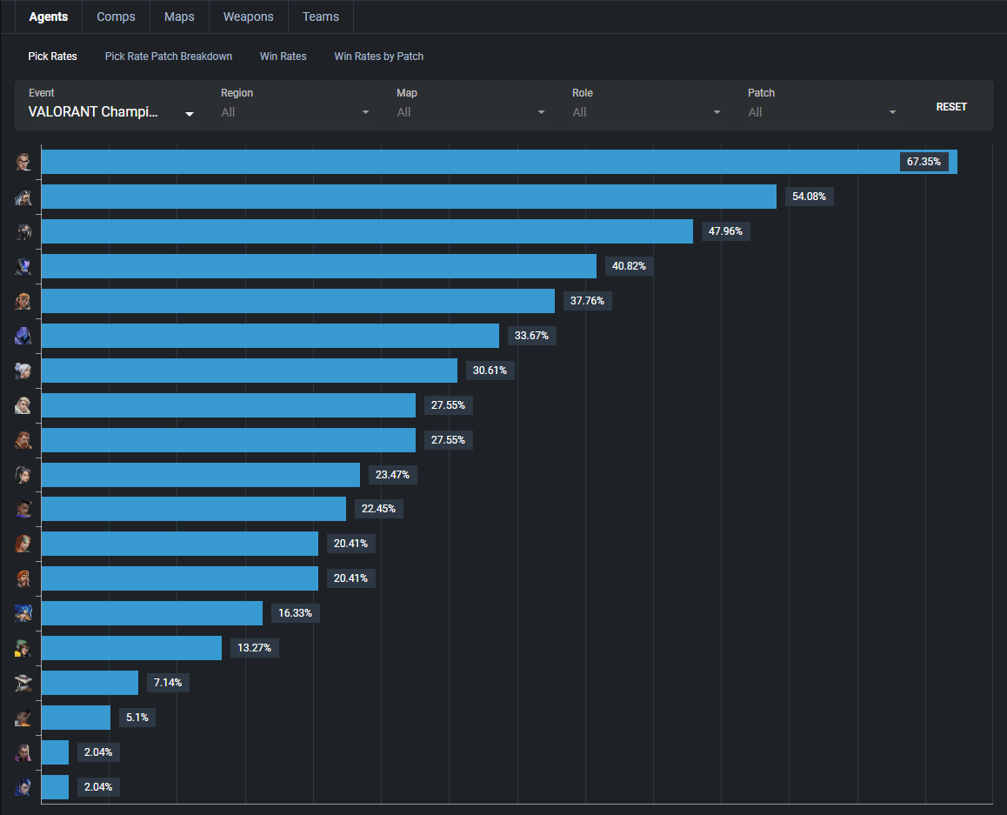
Task: Click the Cypher agent icon
Action: pyautogui.click(x=23, y=682)
